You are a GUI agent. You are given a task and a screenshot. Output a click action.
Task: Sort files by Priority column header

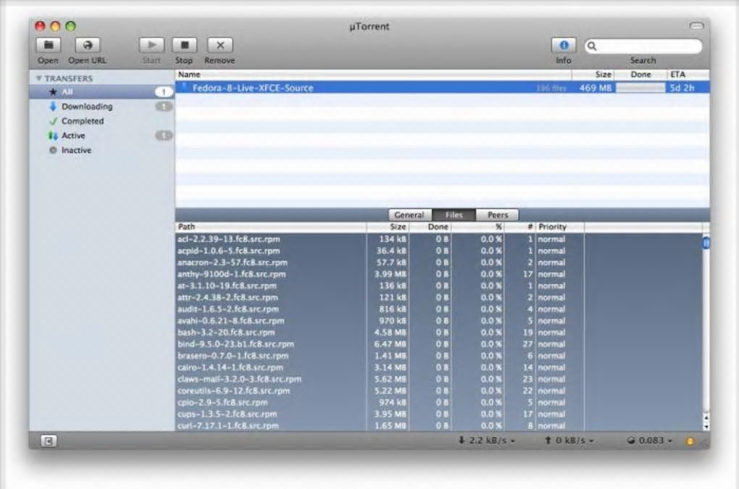pyautogui.click(x=559, y=227)
